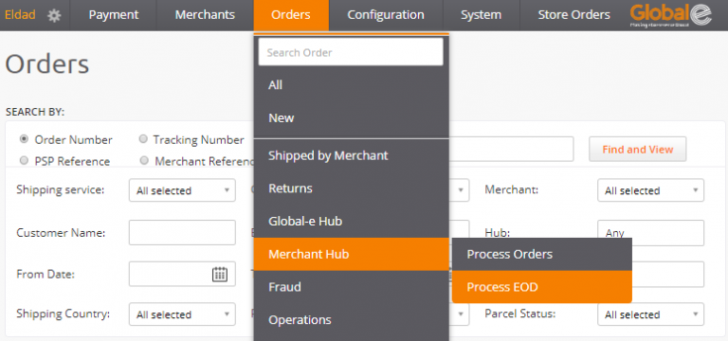Viewport: 728px width, 341px height.
Task: Focus the Search Order field
Action: [x=351, y=52]
